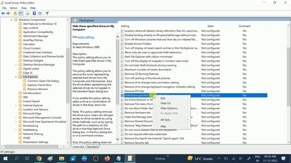Image resolution: width=291 pixels, height=163 pixels.
Task: Expand the Microsoft Management Console node
Action: tap(16, 118)
